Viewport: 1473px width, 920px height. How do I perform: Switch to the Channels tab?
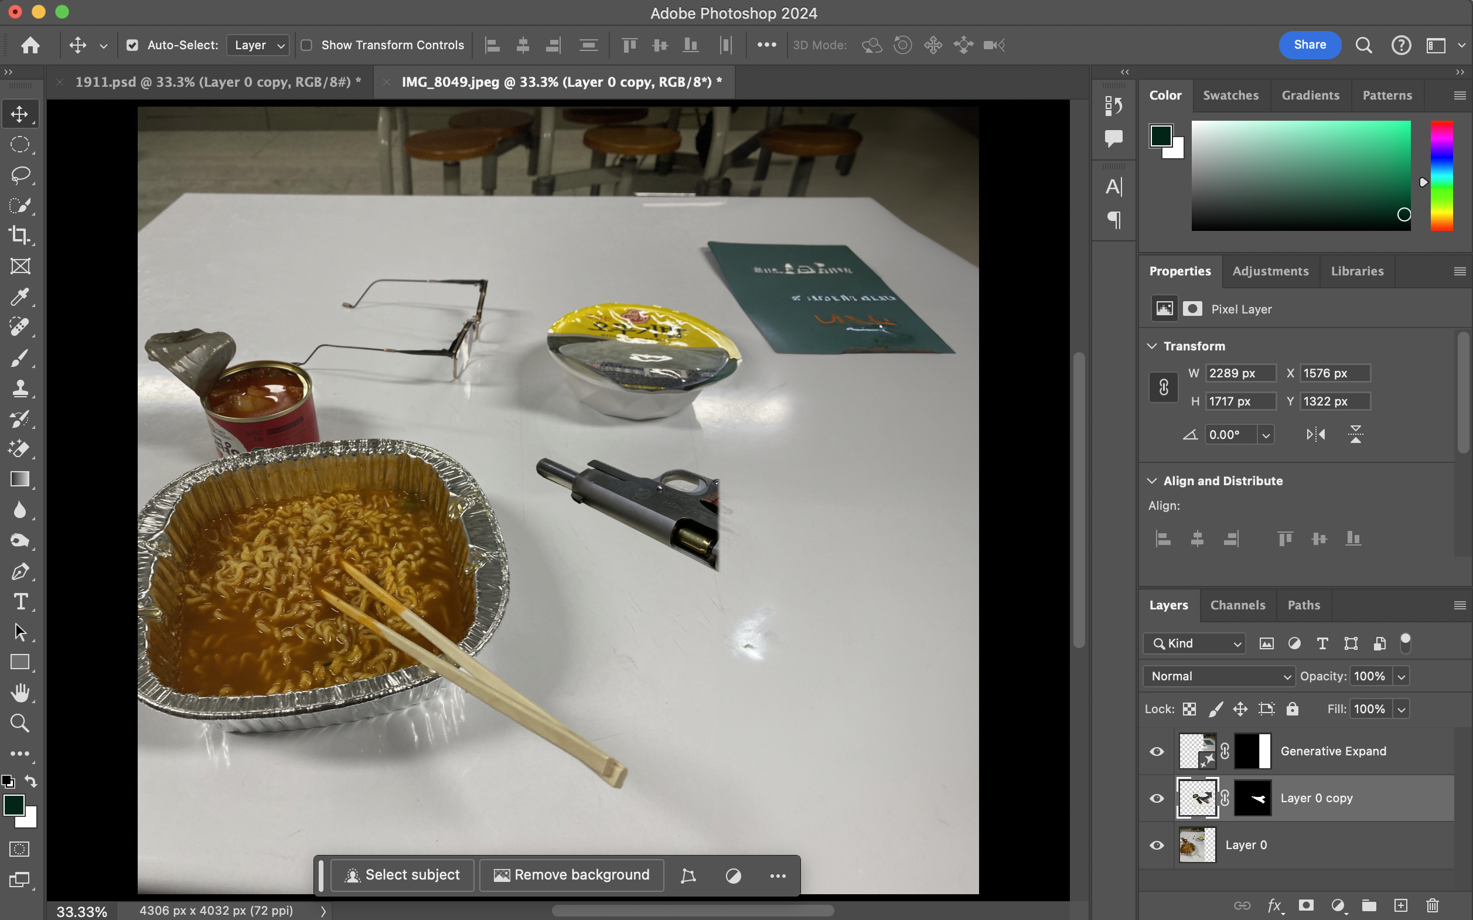click(x=1237, y=605)
